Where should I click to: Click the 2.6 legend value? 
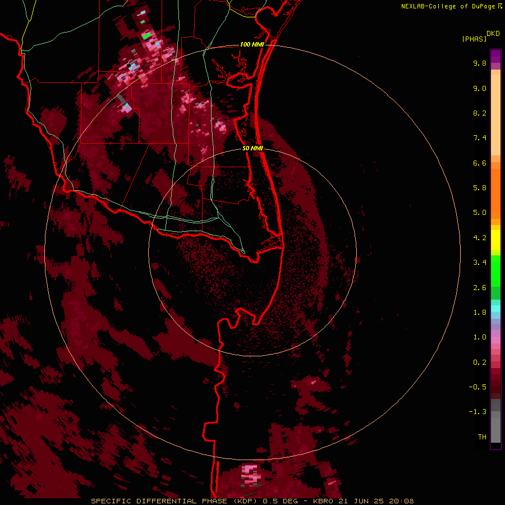coord(480,288)
